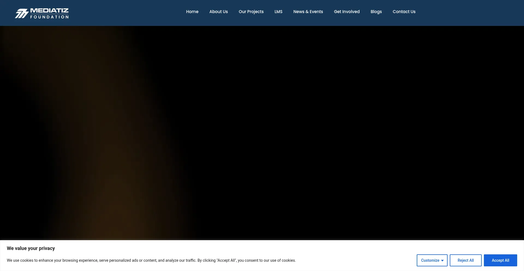This screenshot has width=524, height=271.
Task: Click the "We value your privacy" heading
Action: click(31, 248)
